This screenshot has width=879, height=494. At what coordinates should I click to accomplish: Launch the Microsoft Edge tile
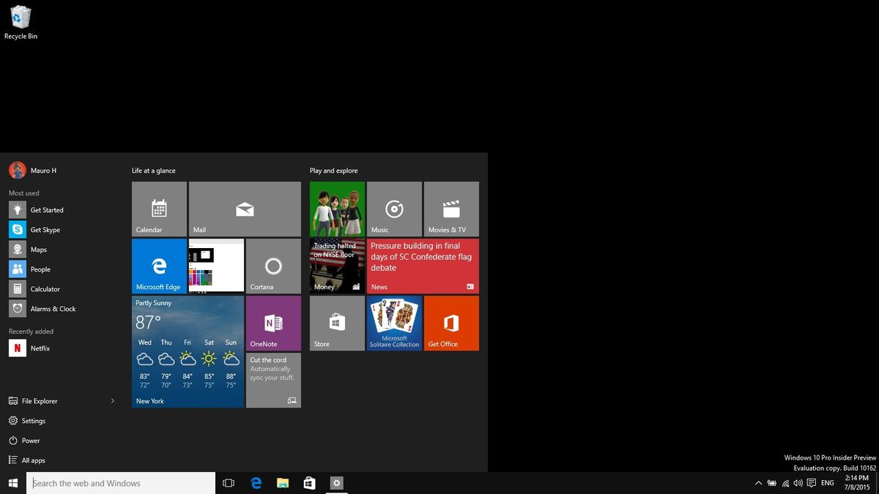pos(158,265)
